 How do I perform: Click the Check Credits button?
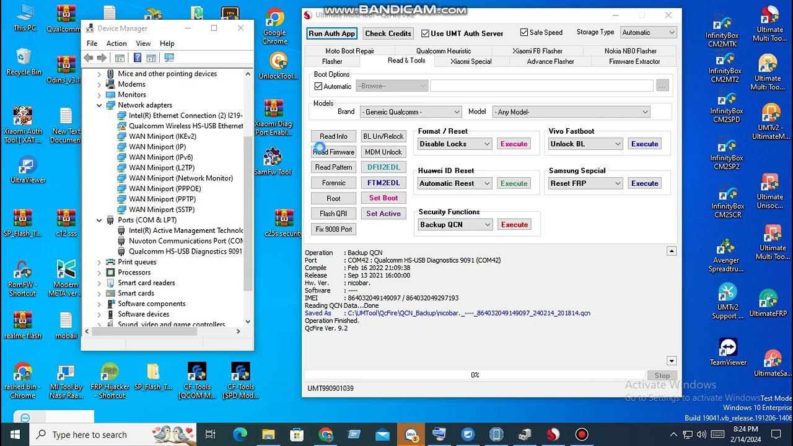tap(388, 33)
